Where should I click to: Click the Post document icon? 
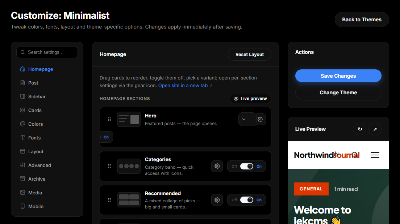click(23, 83)
